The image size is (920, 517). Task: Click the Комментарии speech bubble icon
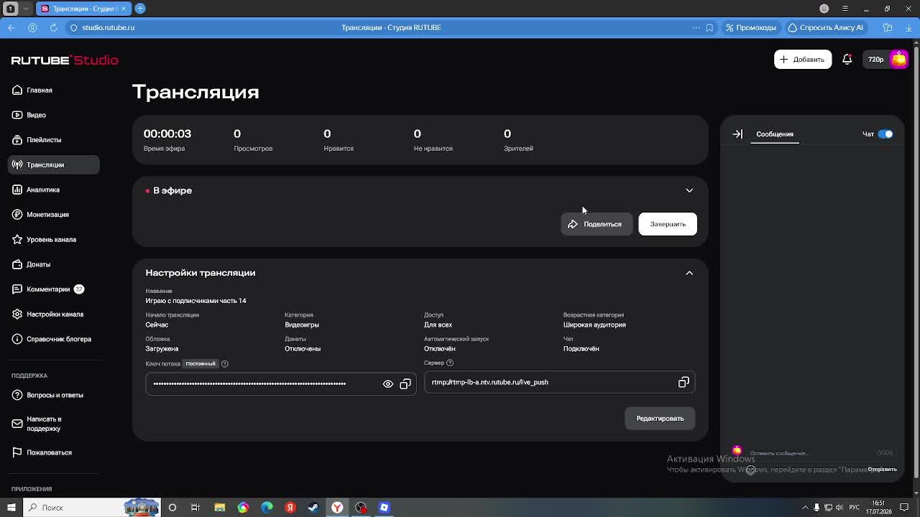tap(17, 289)
